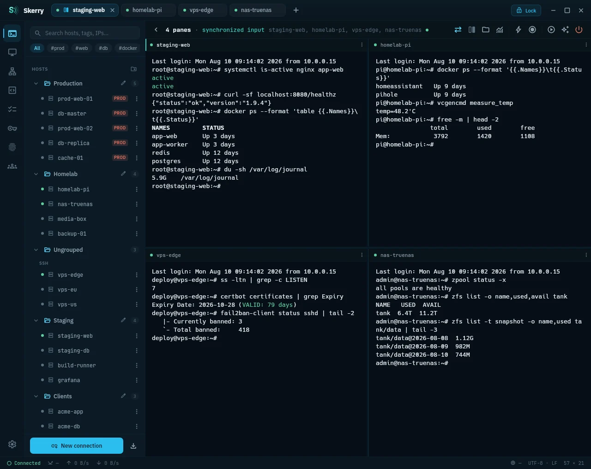Image resolution: width=591 pixels, height=469 pixels.
Task: Collapse the Homelab group
Action: [36, 174]
